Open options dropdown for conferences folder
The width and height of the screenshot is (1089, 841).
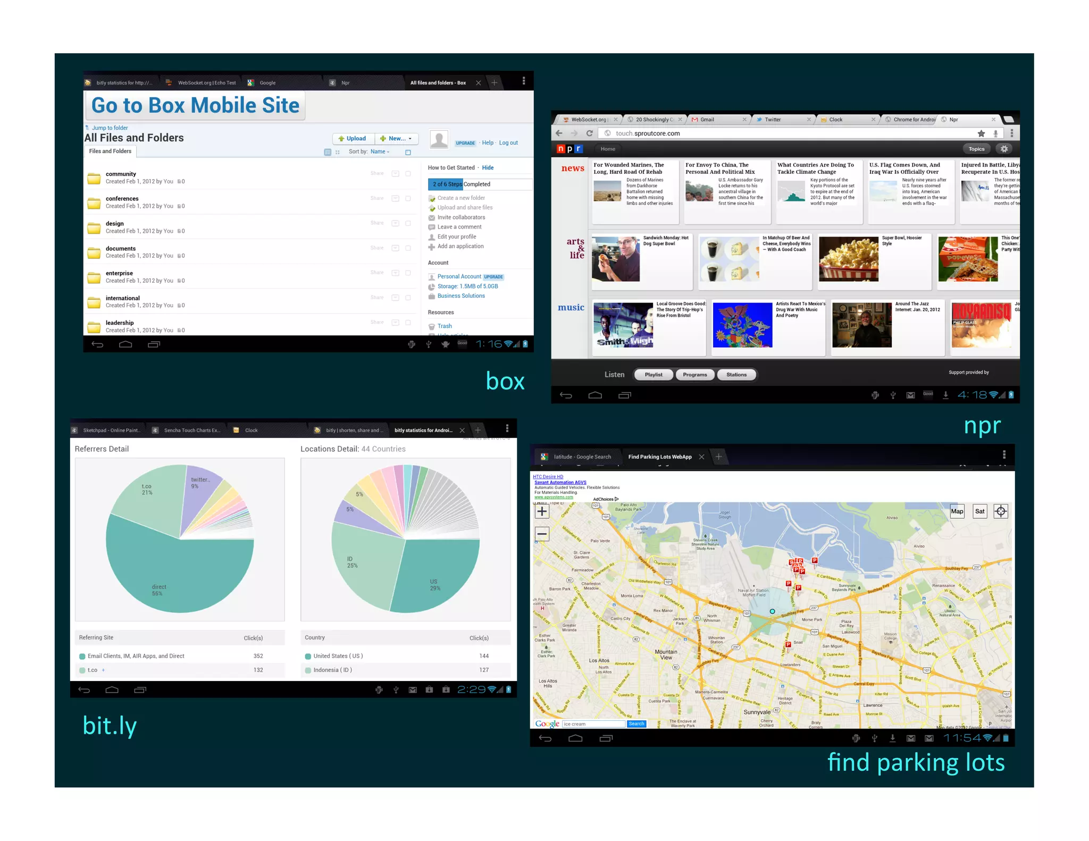point(395,198)
